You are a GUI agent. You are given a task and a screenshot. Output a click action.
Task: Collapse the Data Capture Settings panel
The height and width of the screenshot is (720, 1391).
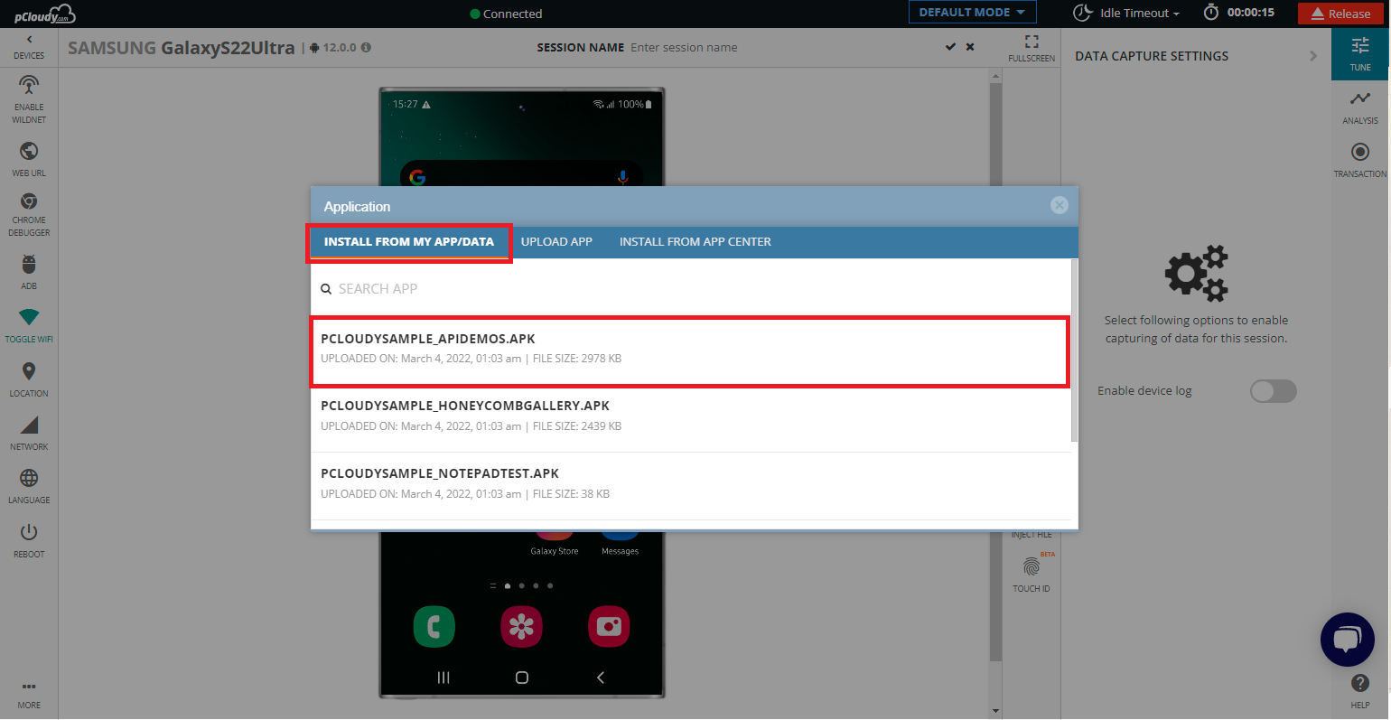coord(1313,56)
